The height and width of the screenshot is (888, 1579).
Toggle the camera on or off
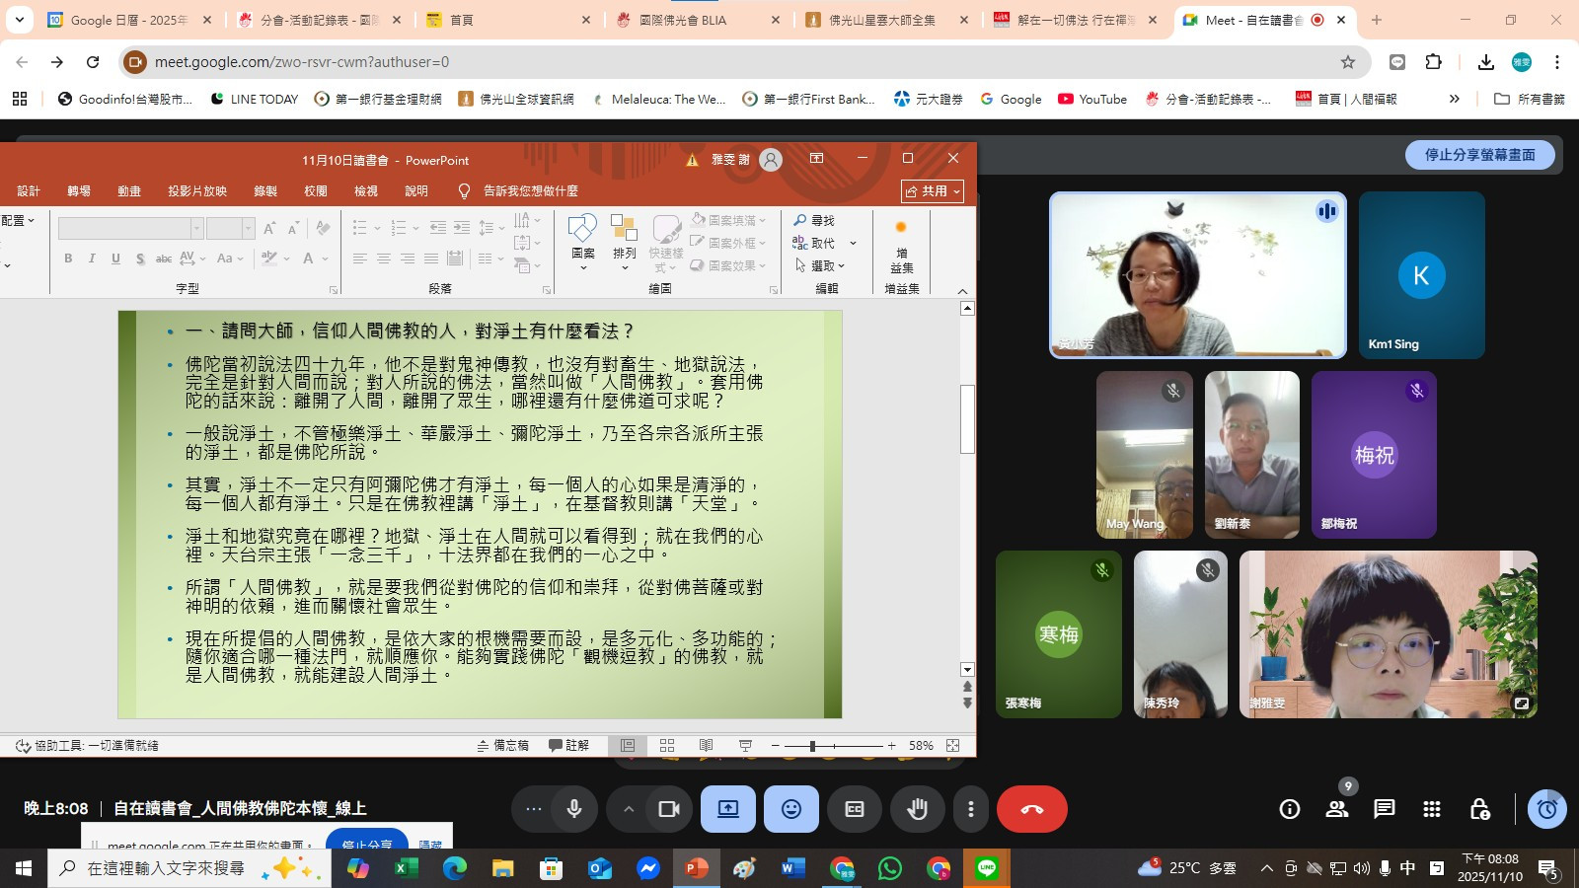point(669,809)
